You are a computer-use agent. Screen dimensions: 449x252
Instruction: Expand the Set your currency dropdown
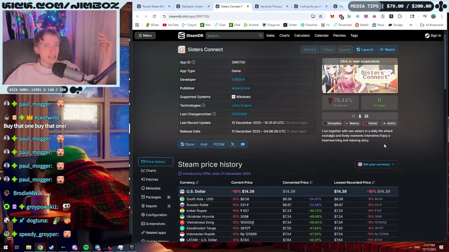376,164
